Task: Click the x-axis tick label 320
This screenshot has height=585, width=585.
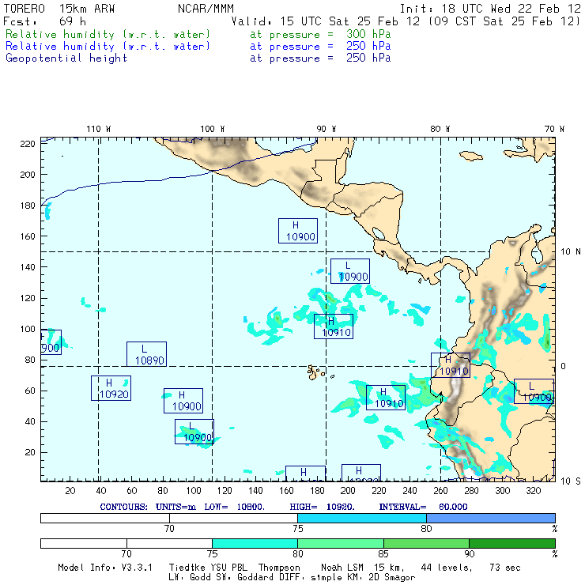Action: 533,491
